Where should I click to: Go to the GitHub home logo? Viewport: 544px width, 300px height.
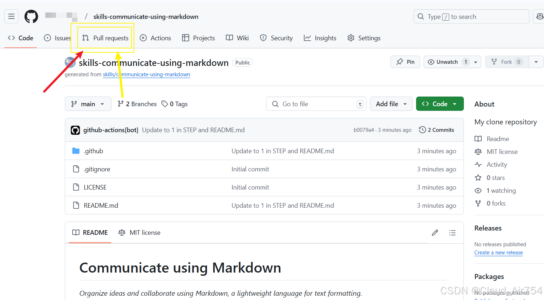coord(31,16)
